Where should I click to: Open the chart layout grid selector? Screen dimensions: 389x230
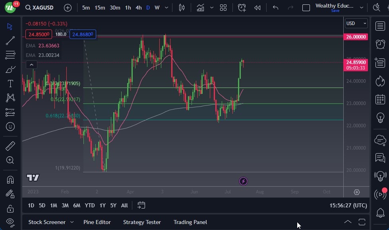point(223,8)
